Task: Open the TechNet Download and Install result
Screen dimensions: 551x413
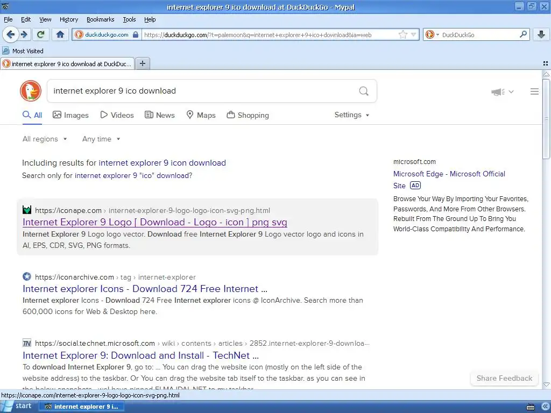Action: tap(140, 355)
